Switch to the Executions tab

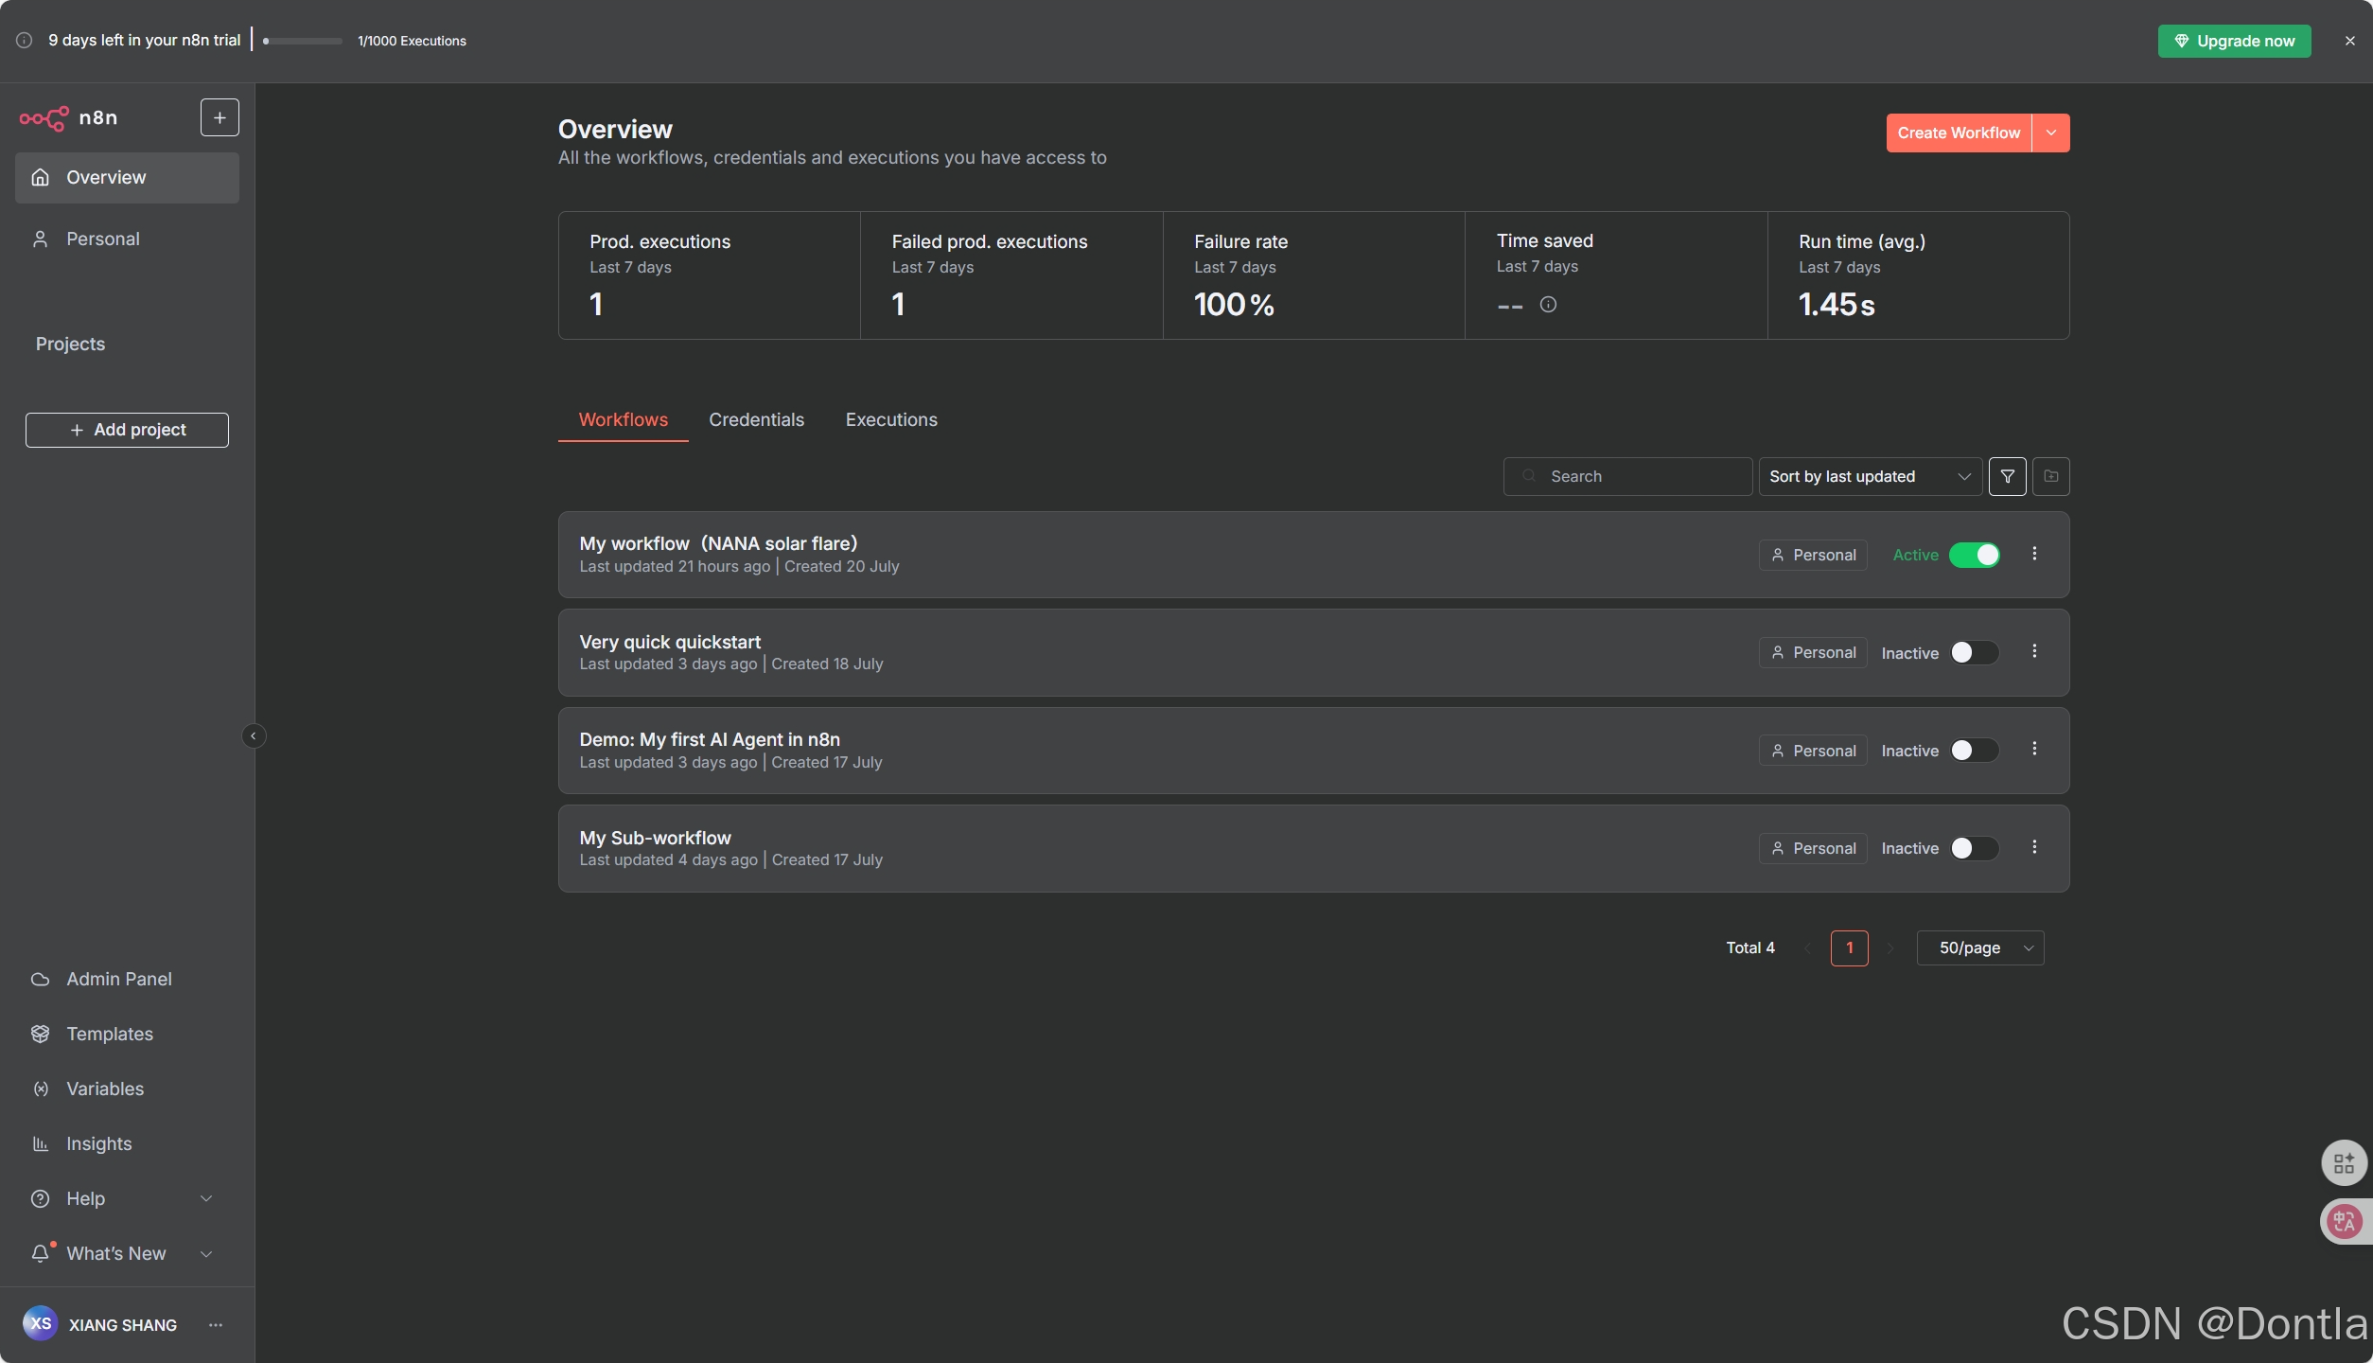point(891,420)
